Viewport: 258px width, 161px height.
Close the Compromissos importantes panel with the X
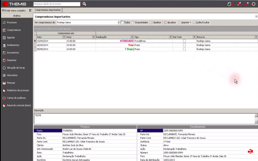(256, 16)
